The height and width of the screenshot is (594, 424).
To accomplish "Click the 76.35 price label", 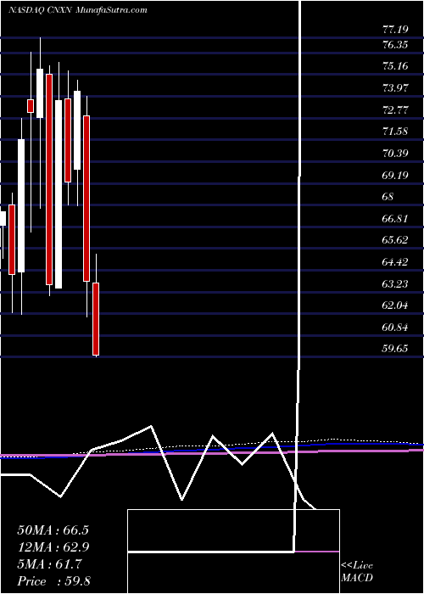I will (396, 45).
